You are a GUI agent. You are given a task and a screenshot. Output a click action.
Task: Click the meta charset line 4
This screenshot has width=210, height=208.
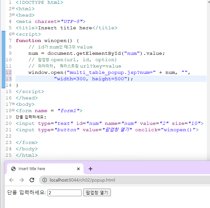(50, 21)
